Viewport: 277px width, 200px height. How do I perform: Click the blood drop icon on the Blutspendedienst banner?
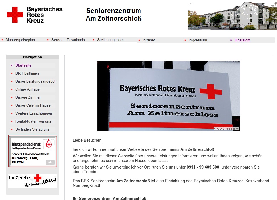click(x=48, y=145)
